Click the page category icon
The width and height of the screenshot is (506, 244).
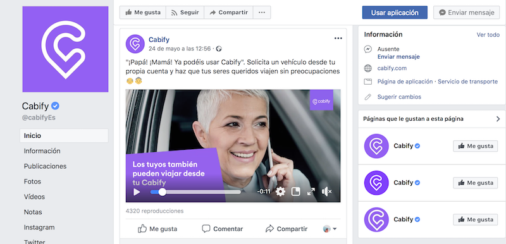(368, 82)
